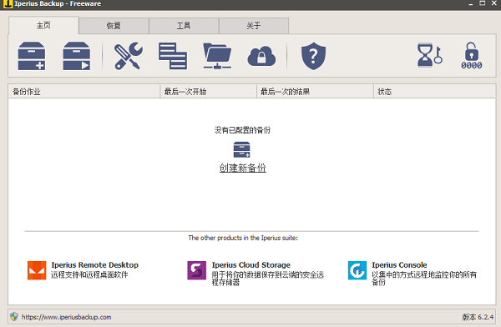Click the Iperius Console description text
501x327 pixels.
424,278
